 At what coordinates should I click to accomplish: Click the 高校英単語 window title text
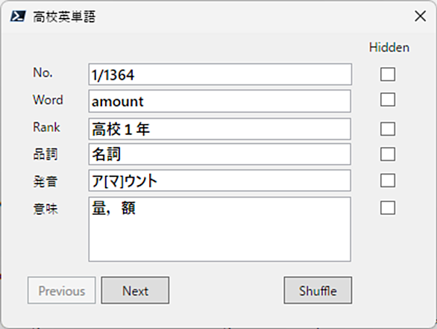click(64, 16)
